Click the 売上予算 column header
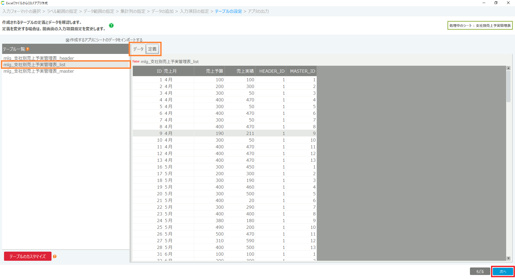 [x=214, y=71]
